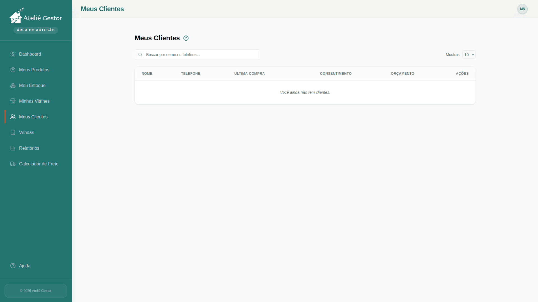The image size is (538, 302).
Task: Click the Dashboard grid icon in sidebar
Action: tap(13, 54)
